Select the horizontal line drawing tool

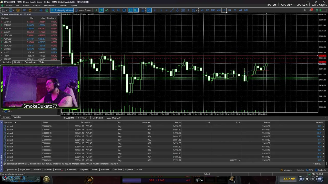click(167, 10)
